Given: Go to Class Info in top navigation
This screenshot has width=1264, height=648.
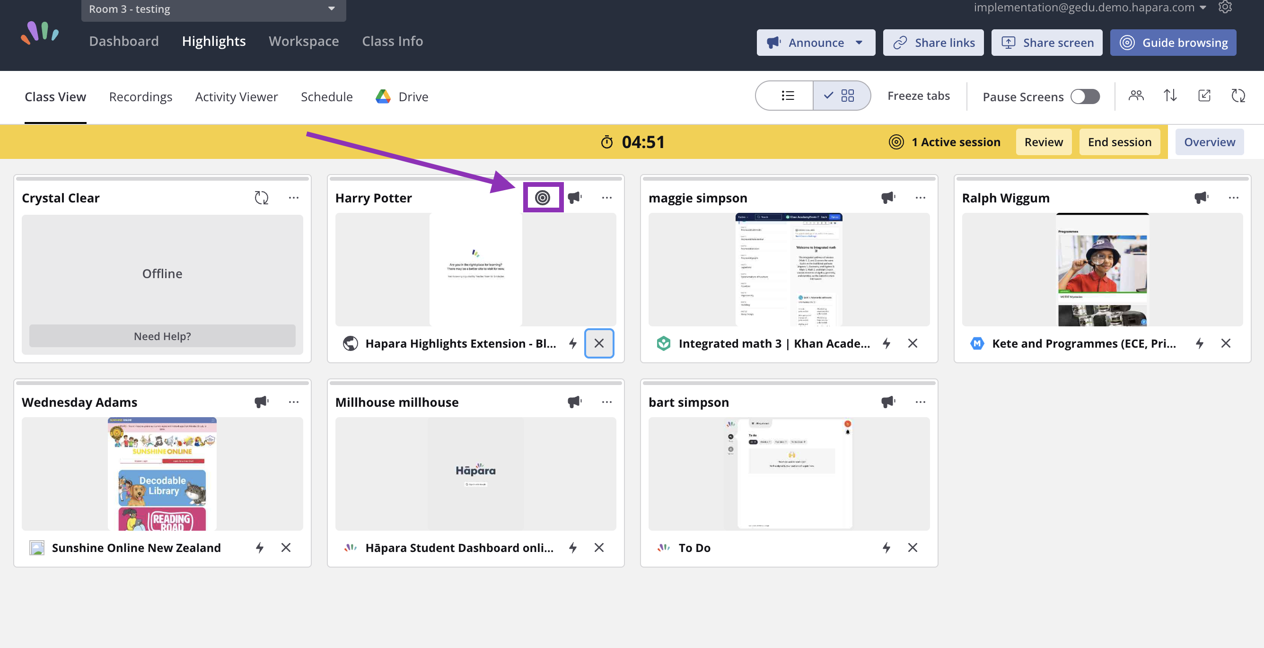Looking at the screenshot, I should point(392,41).
